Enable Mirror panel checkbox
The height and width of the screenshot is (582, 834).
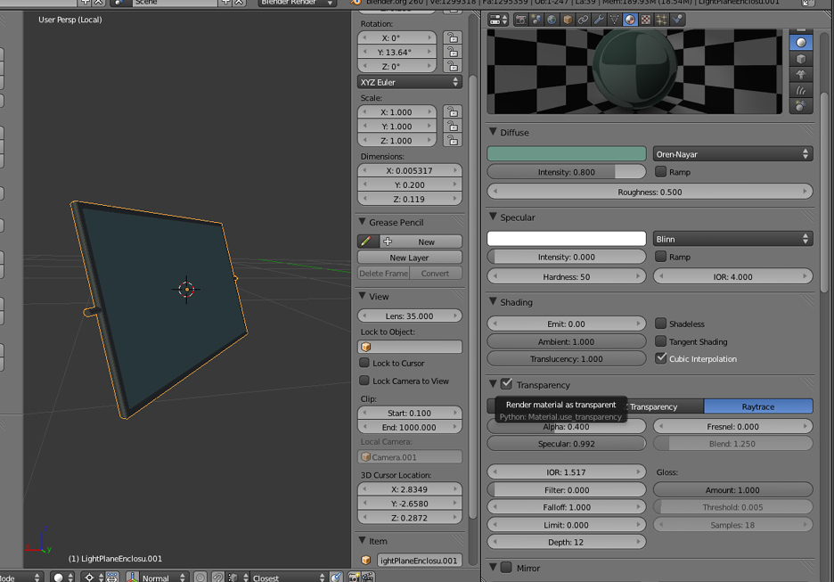tap(507, 567)
